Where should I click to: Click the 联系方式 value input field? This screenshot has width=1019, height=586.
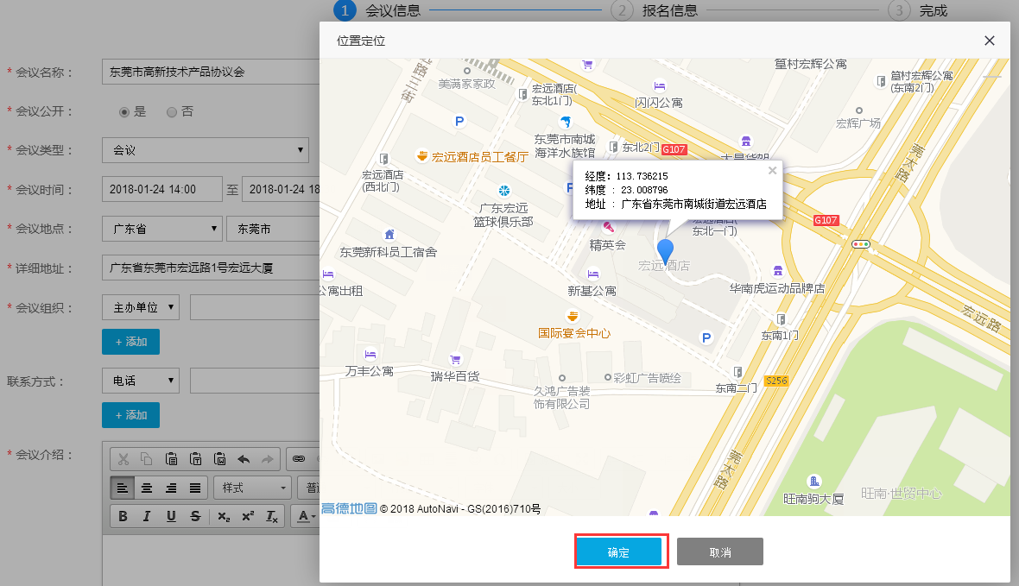click(x=255, y=381)
